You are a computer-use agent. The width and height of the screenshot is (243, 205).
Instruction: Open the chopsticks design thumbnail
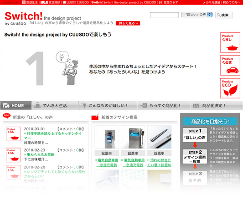point(159,137)
